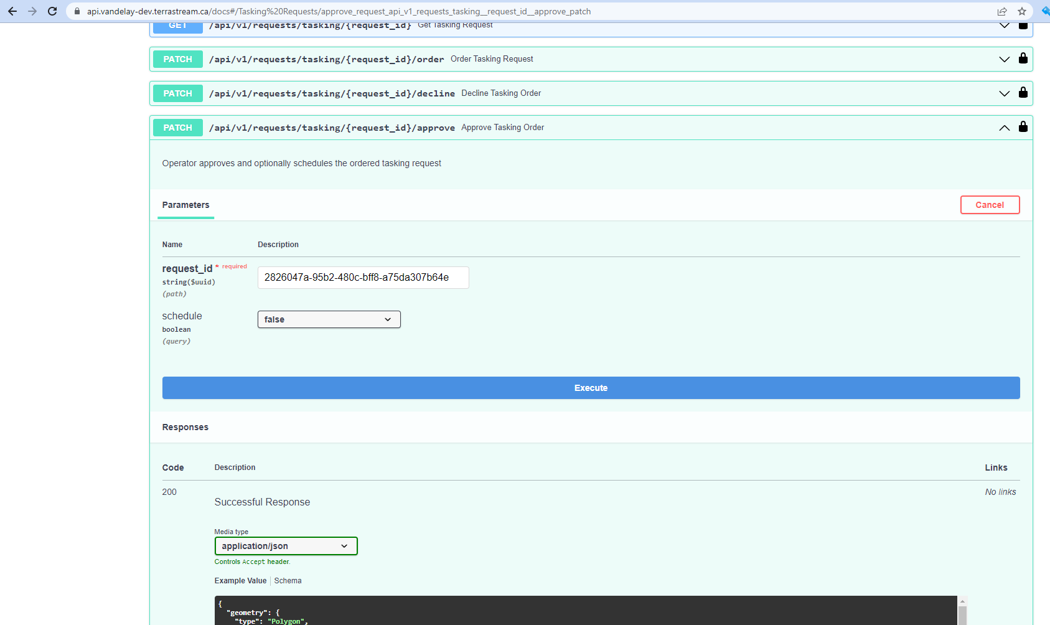The width and height of the screenshot is (1050, 625).
Task: Collapse the Approve Tasking Order endpoint
Action: tap(1005, 128)
